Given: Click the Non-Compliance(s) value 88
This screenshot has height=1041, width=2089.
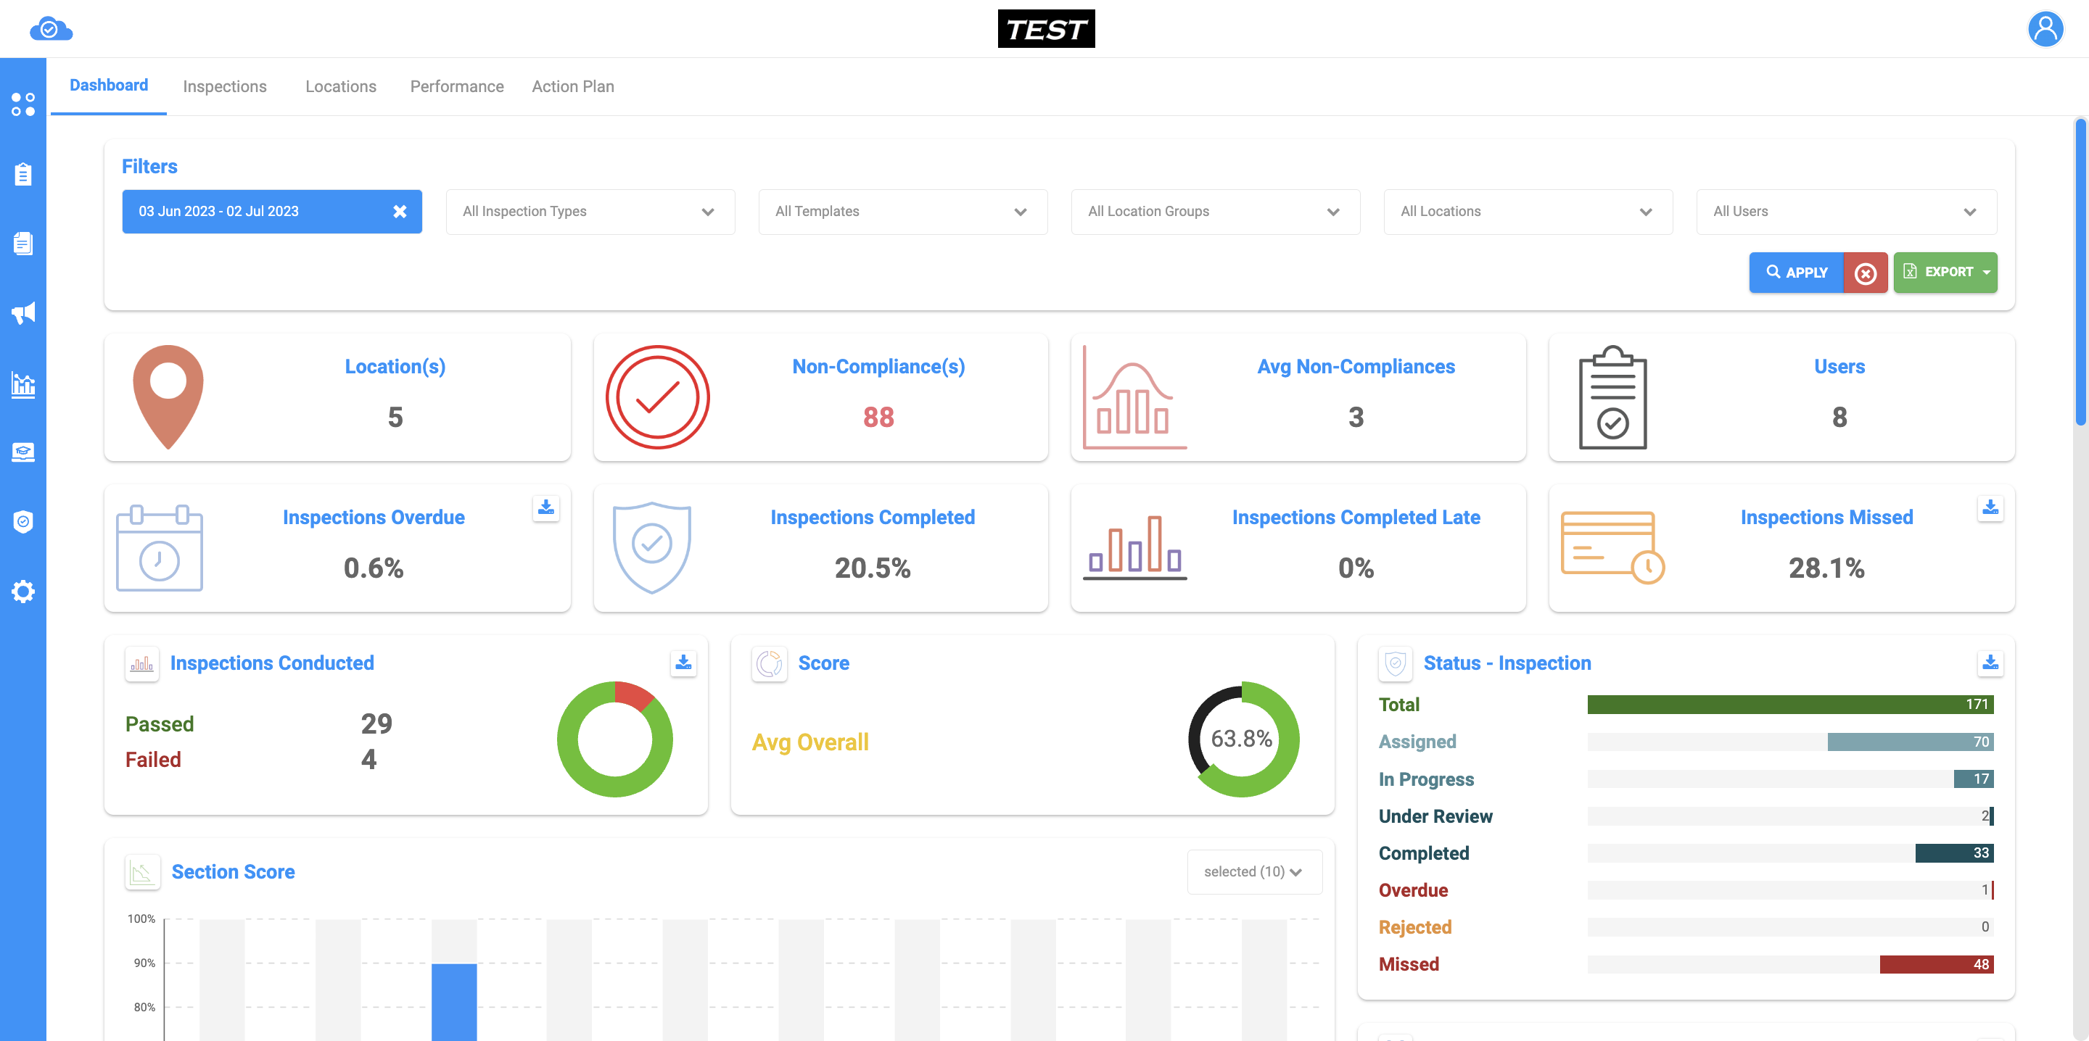Looking at the screenshot, I should click(x=878, y=417).
